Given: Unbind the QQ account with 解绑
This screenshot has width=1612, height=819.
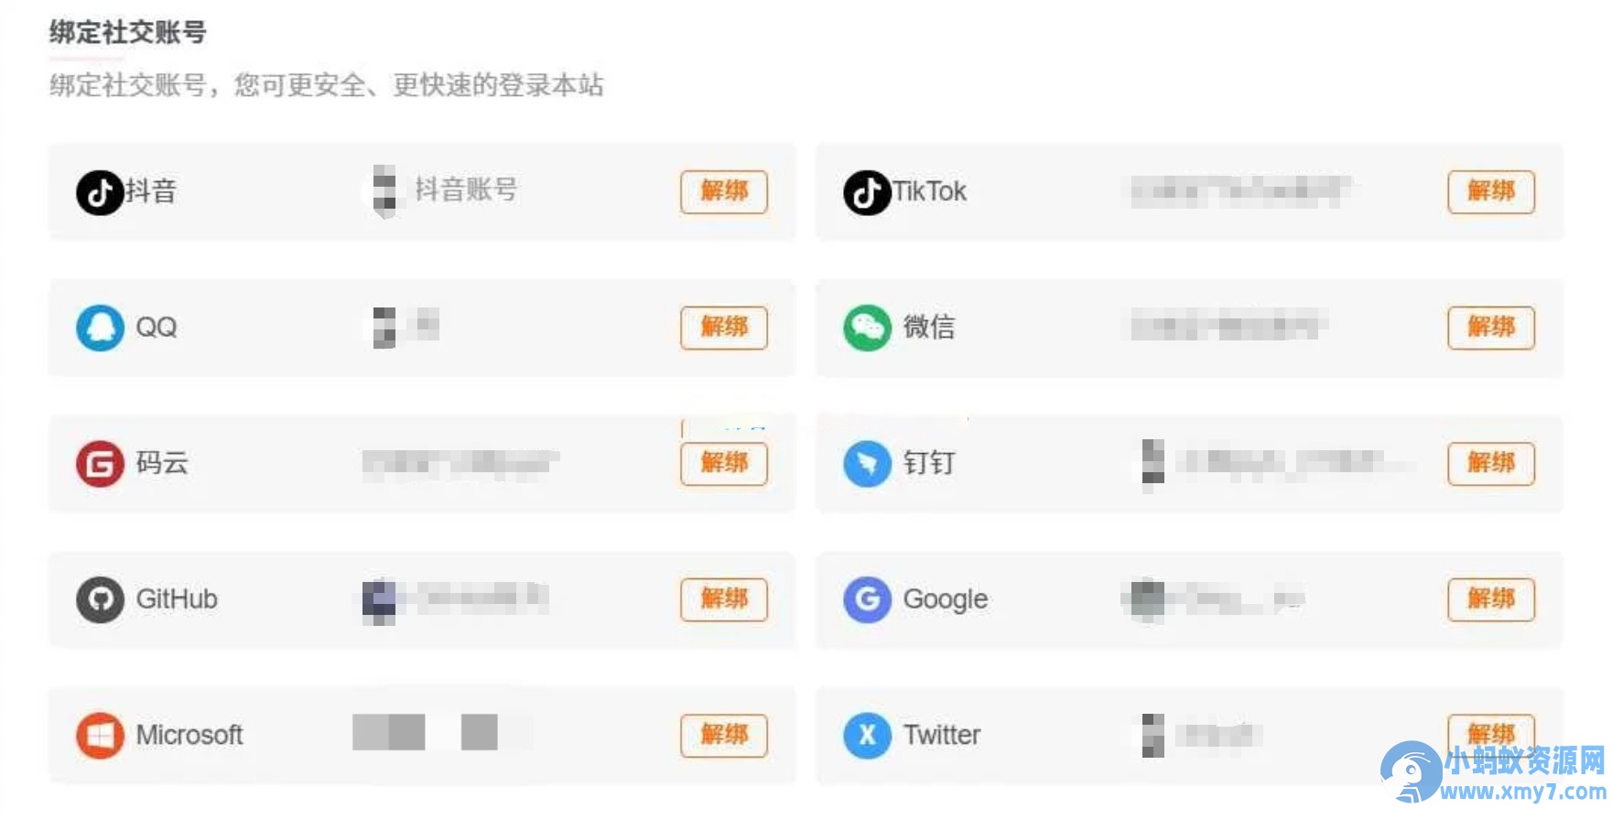Looking at the screenshot, I should [724, 328].
